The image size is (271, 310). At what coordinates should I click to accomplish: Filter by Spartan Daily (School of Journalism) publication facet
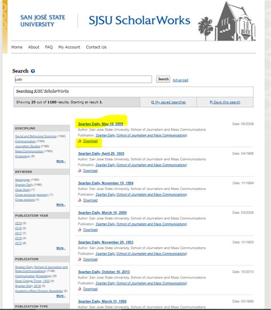pyautogui.click(x=41, y=269)
